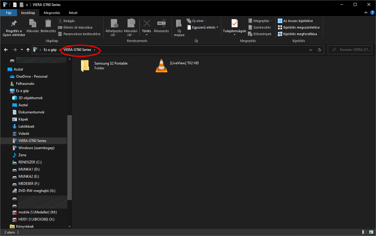Click Szerkesztés in ribbon
The width and height of the screenshot is (376, 236).
259,27
